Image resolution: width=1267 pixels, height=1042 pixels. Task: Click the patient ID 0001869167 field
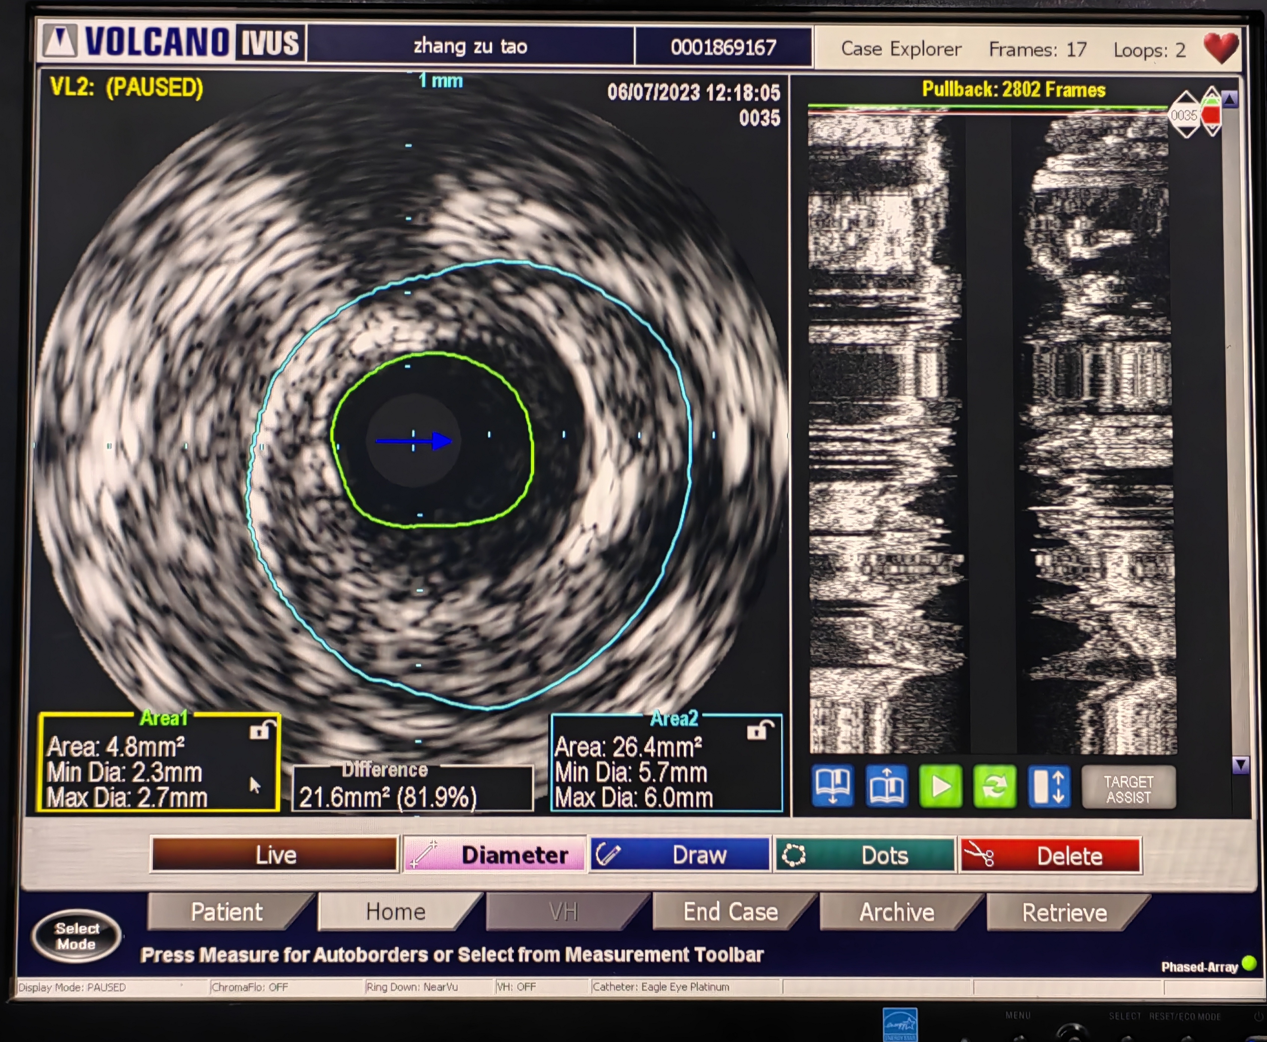click(x=723, y=47)
